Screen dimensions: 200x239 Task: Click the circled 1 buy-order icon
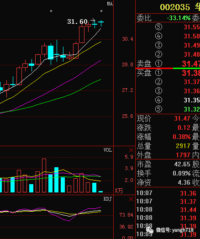(x=158, y=73)
